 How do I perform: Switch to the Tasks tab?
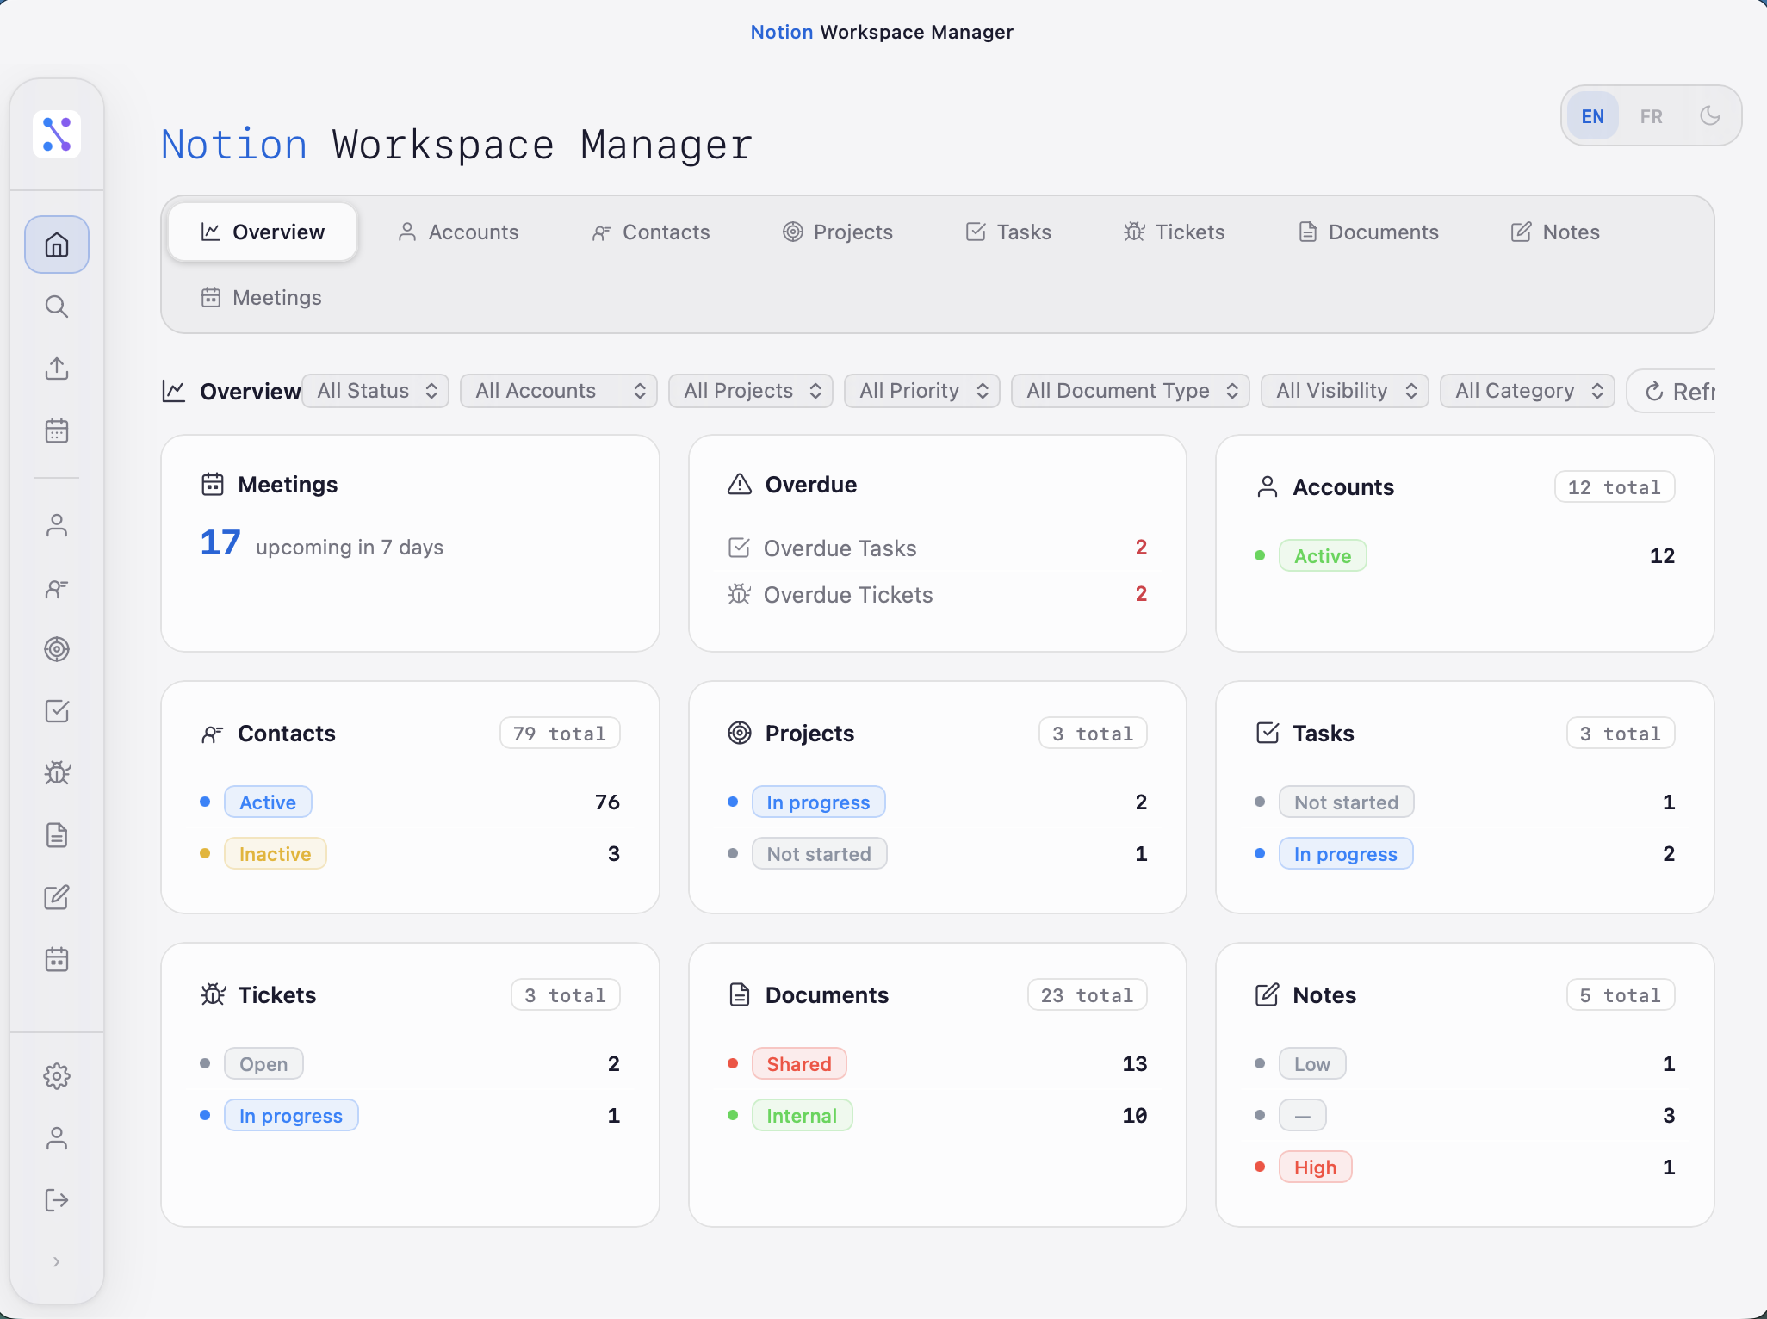(1008, 232)
